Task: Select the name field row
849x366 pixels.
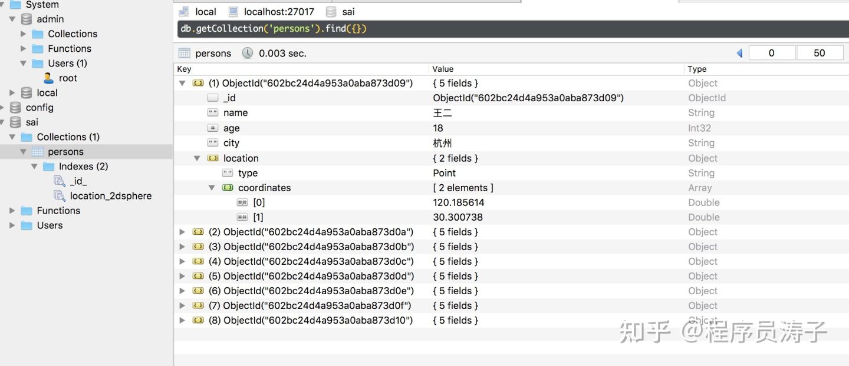Action: click(x=235, y=113)
